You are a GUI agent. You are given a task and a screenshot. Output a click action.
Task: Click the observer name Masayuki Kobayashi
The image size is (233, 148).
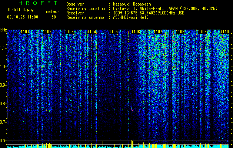[x=133, y=4]
